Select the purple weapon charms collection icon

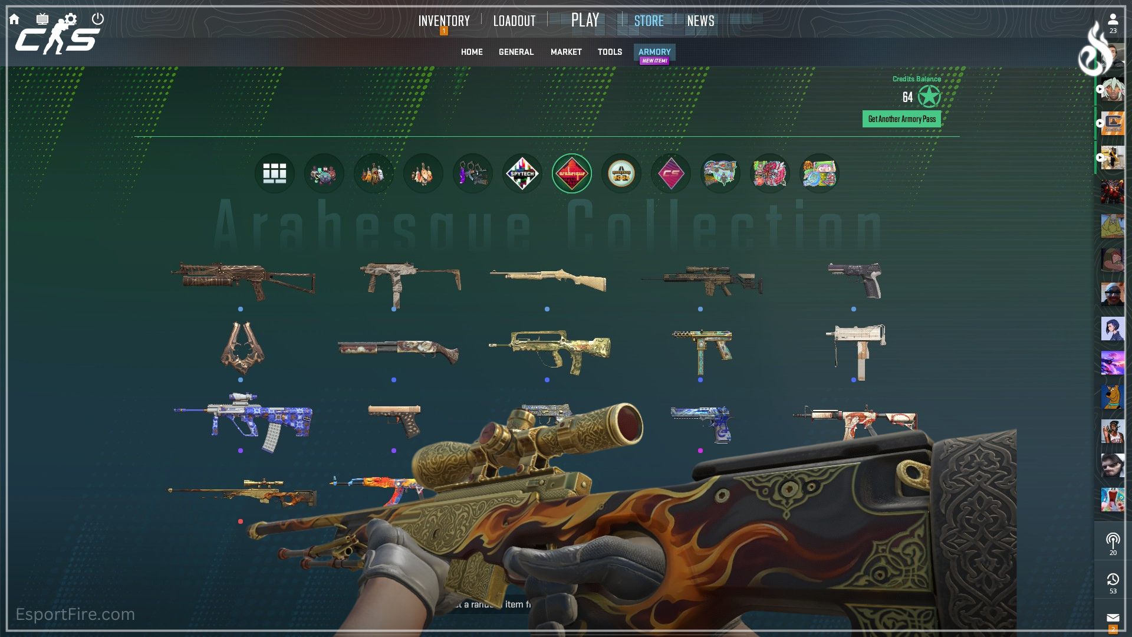pyautogui.click(x=473, y=173)
